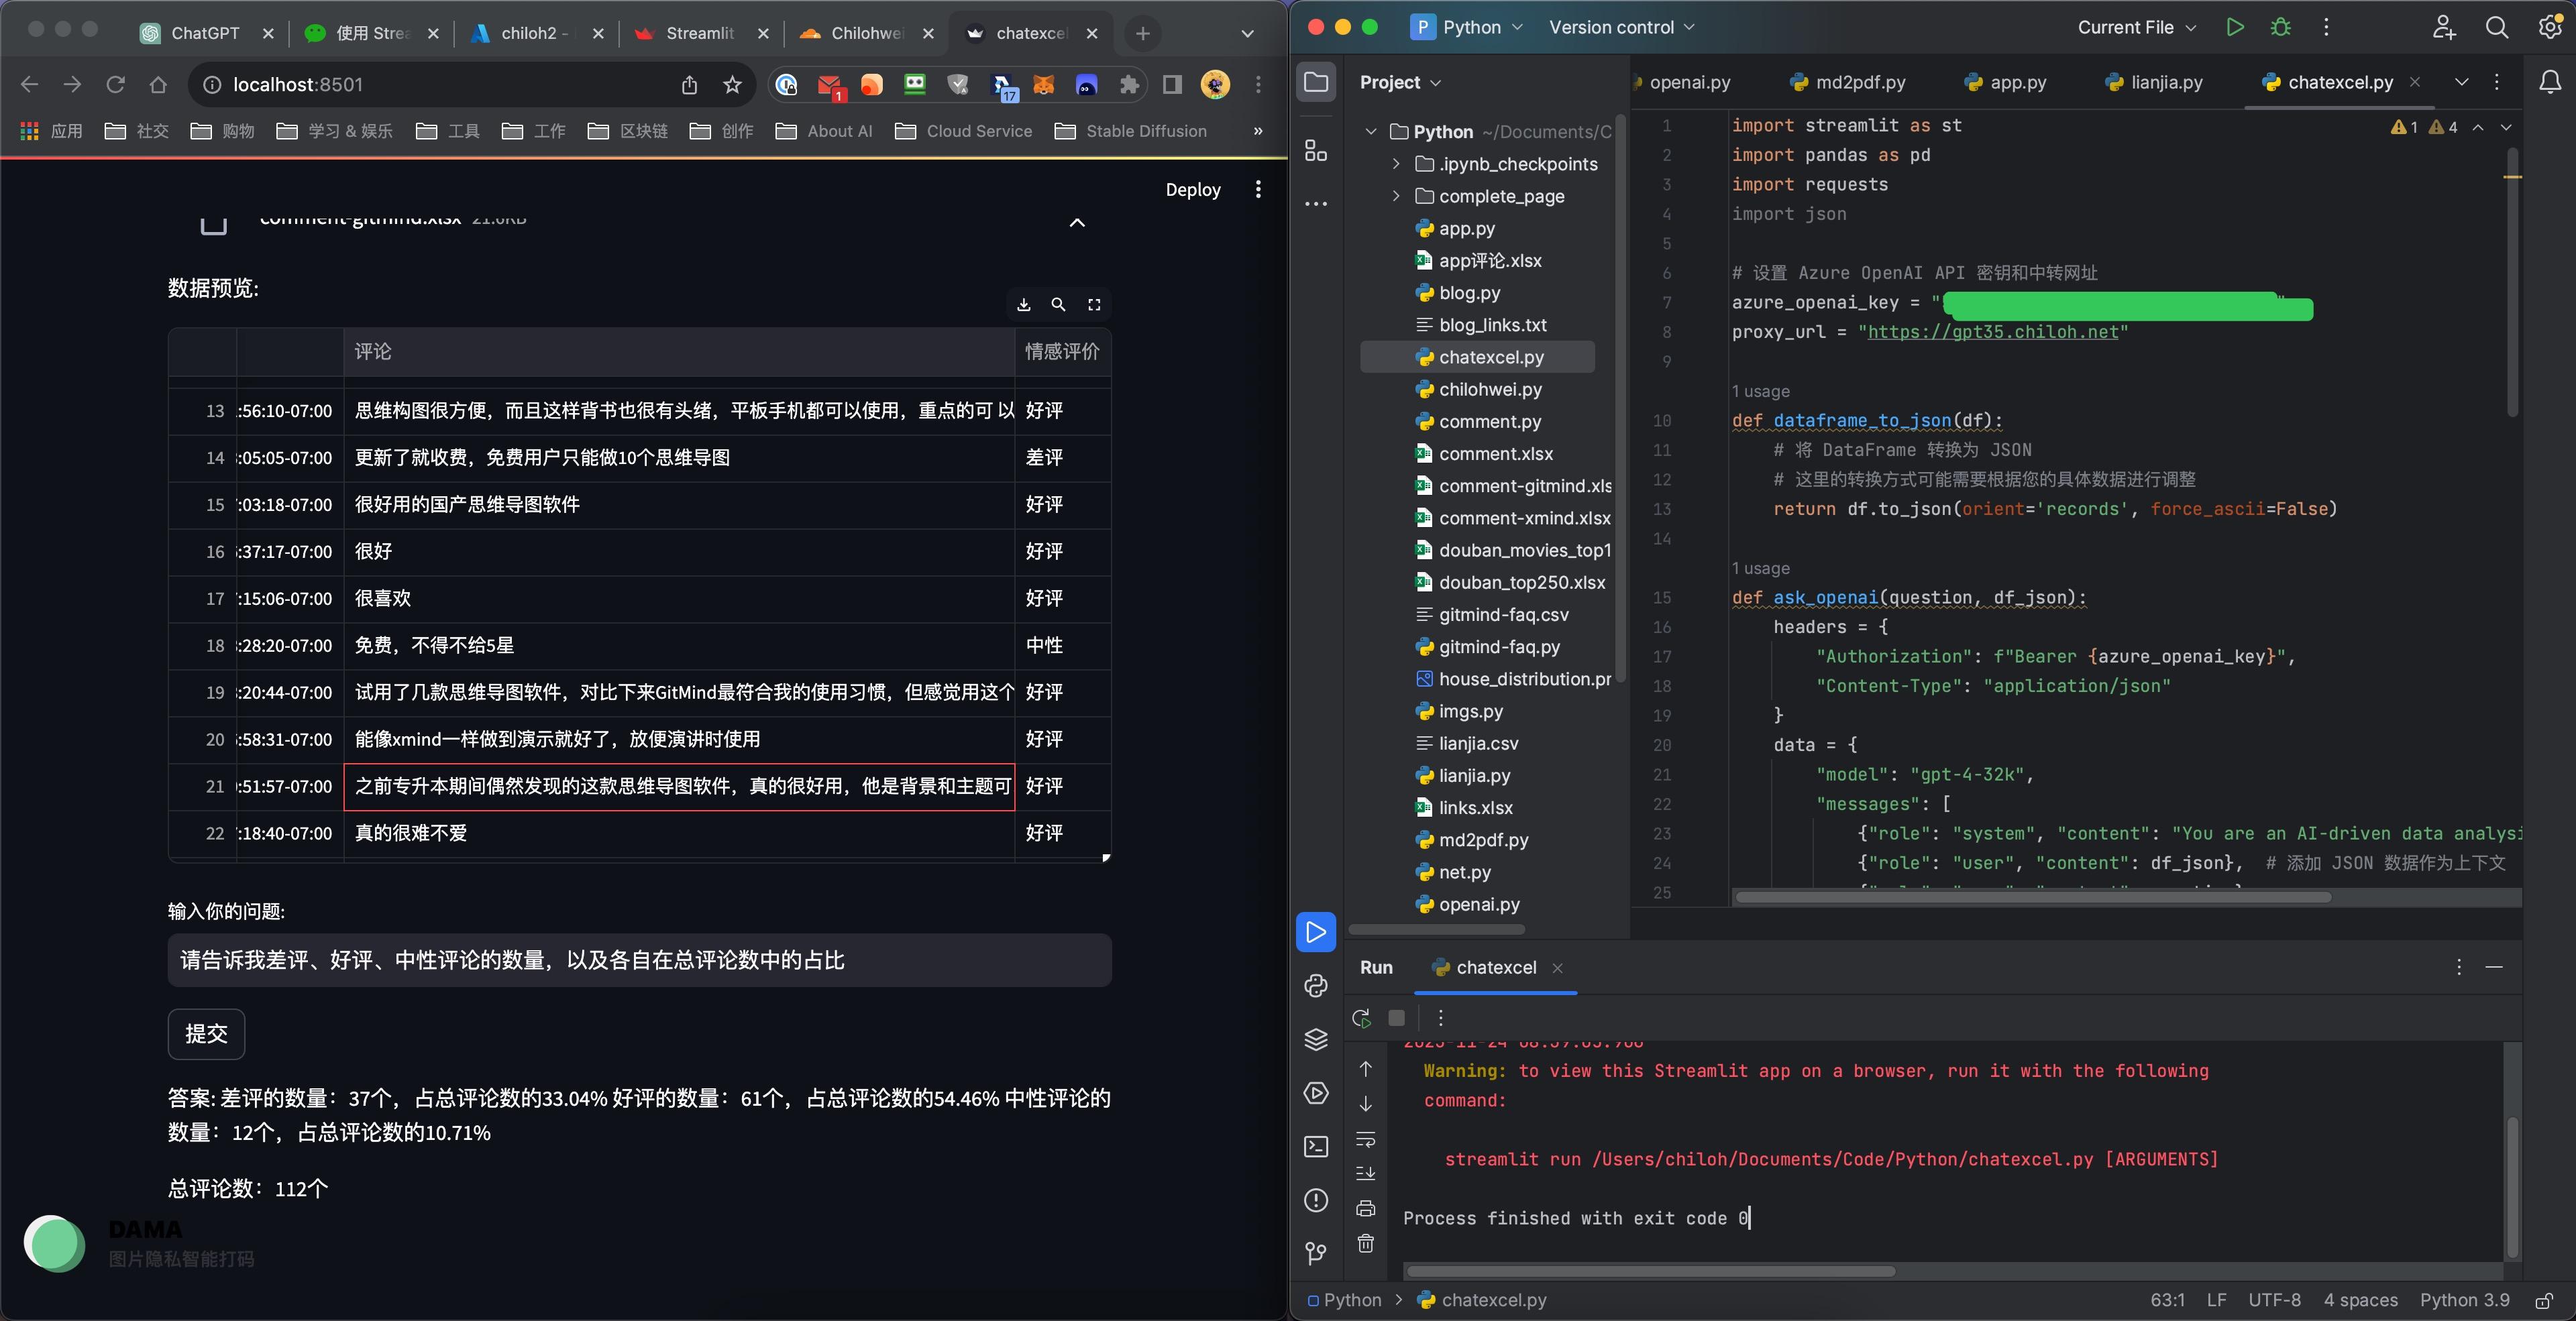Viewport: 2576px width, 1321px height.
Task: Toggle Project tool window folder icon
Action: click(1316, 82)
